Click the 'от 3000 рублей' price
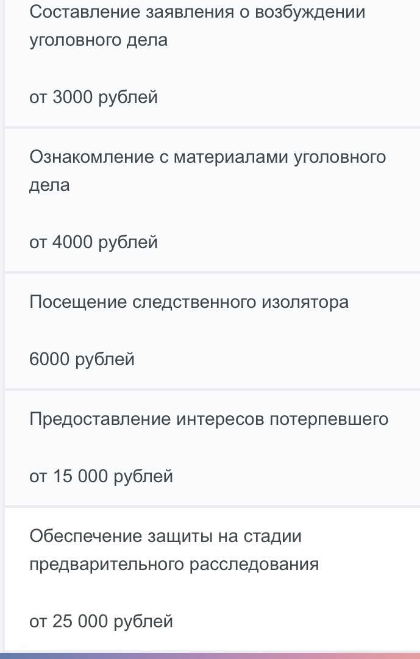 click(x=93, y=98)
